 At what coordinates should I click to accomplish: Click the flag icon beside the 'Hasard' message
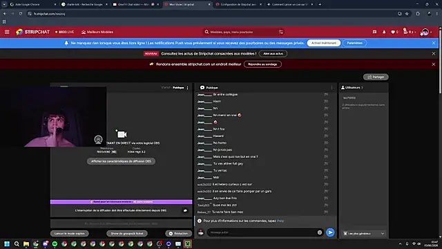click(326, 136)
